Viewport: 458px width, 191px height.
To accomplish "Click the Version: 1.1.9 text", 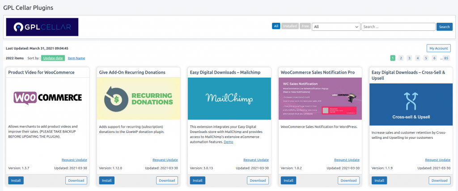I will pyautogui.click(x=382, y=168).
